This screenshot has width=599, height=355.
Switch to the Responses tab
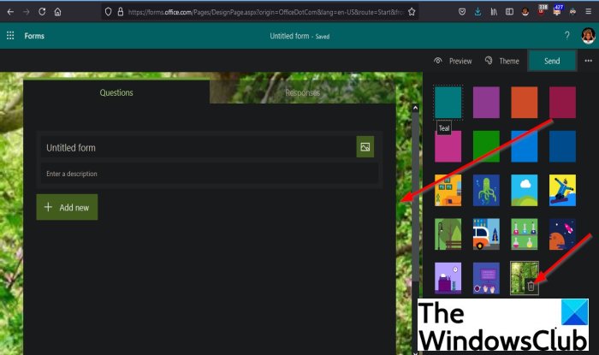pos(303,92)
